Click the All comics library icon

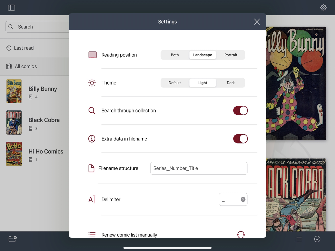pyautogui.click(x=9, y=66)
